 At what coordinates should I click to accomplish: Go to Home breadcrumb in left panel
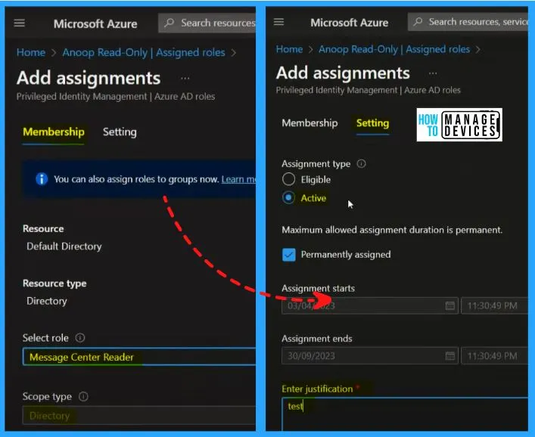(31, 52)
